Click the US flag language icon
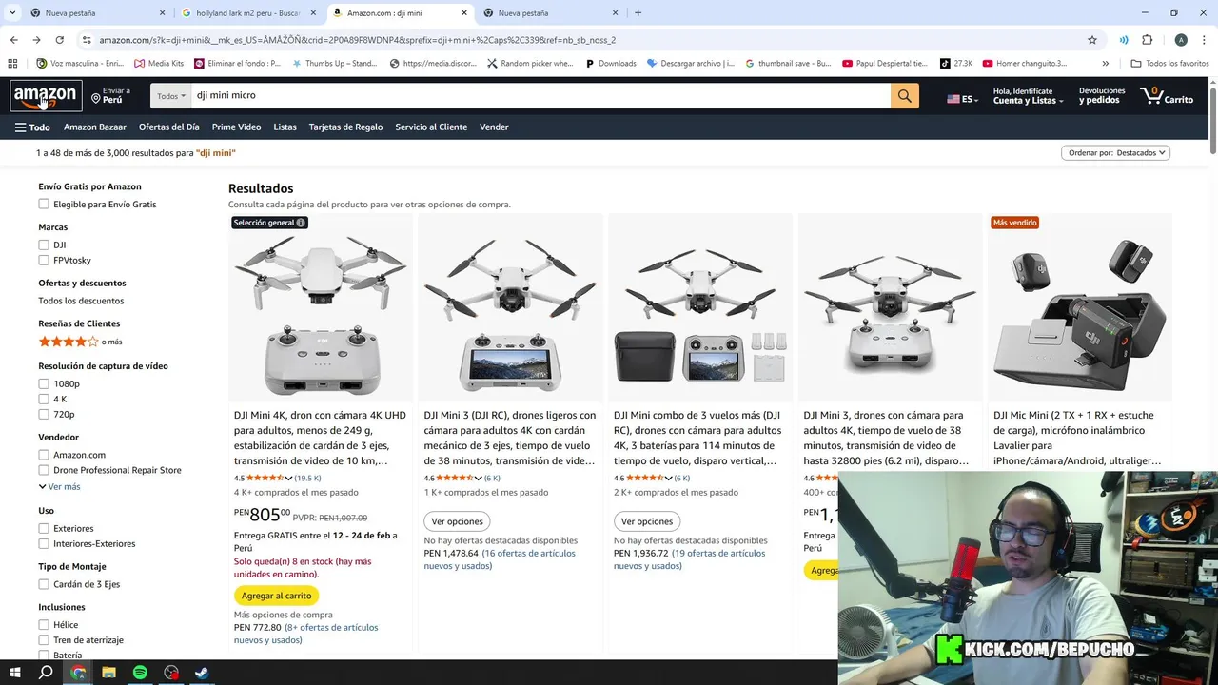Image resolution: width=1218 pixels, height=685 pixels. tap(953, 99)
